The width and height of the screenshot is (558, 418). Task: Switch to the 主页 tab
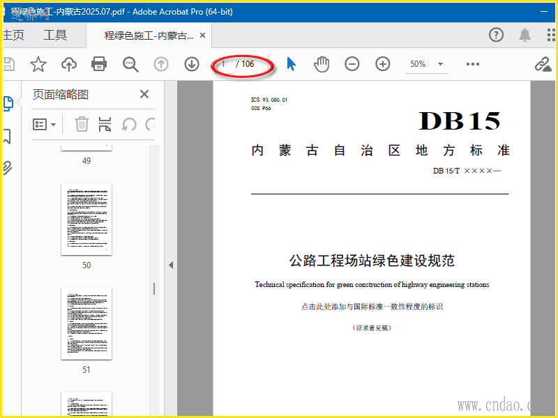coord(13,36)
